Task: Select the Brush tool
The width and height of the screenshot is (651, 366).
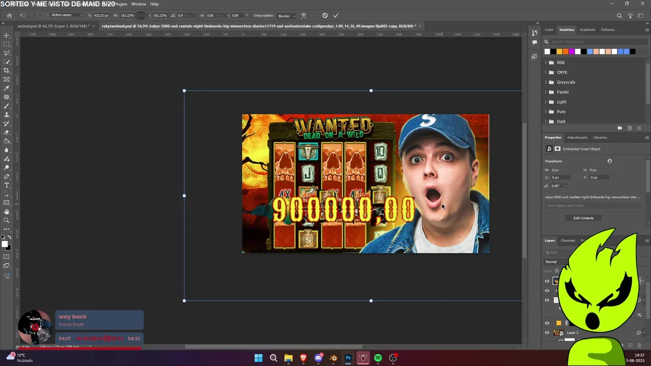Action: 7,106
